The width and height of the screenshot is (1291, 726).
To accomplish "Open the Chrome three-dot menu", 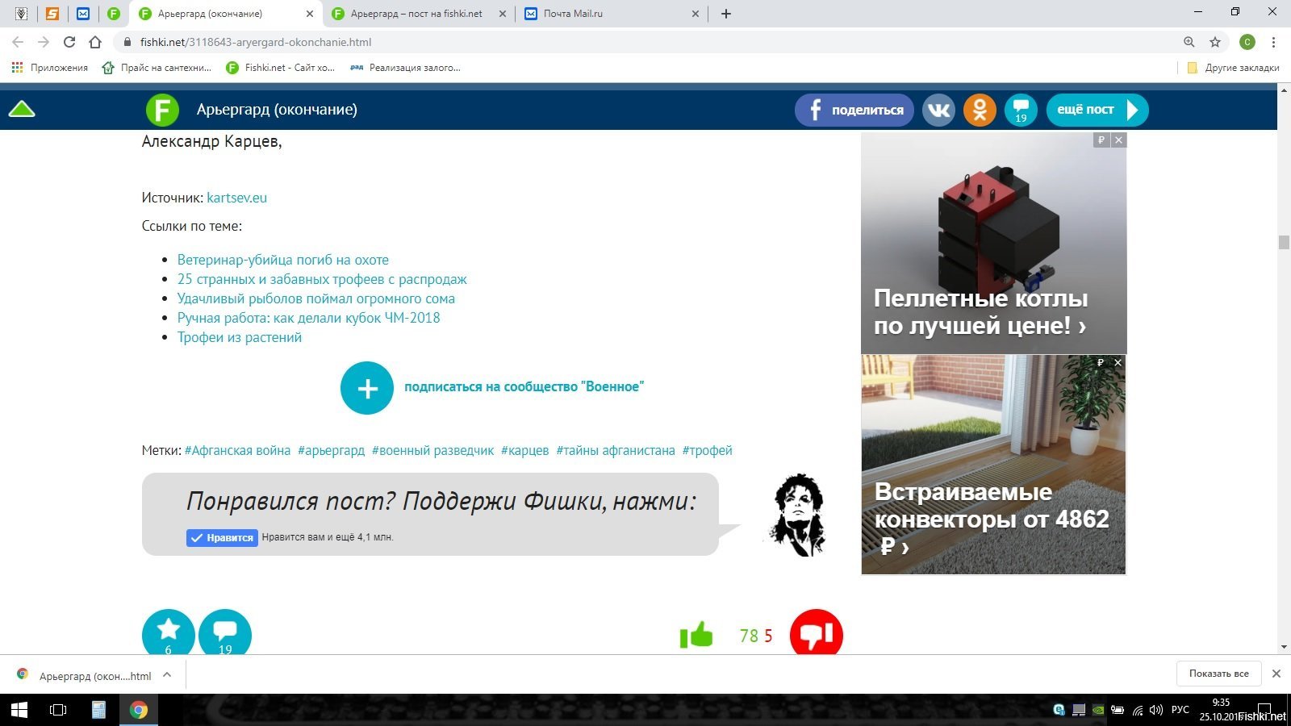I will pyautogui.click(x=1273, y=42).
